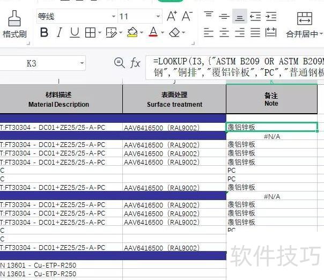
Task: Expand the draw border dropdown arrow
Action: (121, 32)
